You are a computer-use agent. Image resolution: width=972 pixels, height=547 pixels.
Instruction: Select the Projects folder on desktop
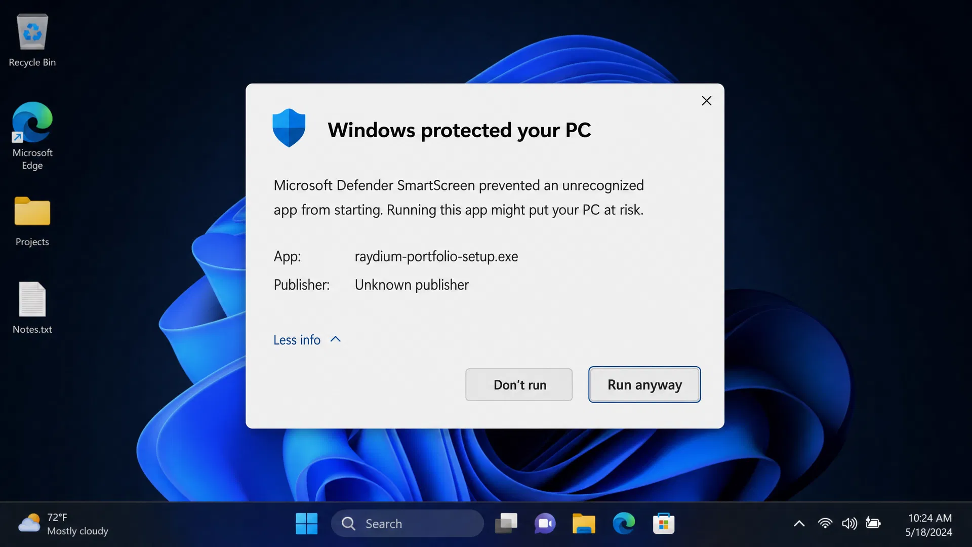[32, 221]
